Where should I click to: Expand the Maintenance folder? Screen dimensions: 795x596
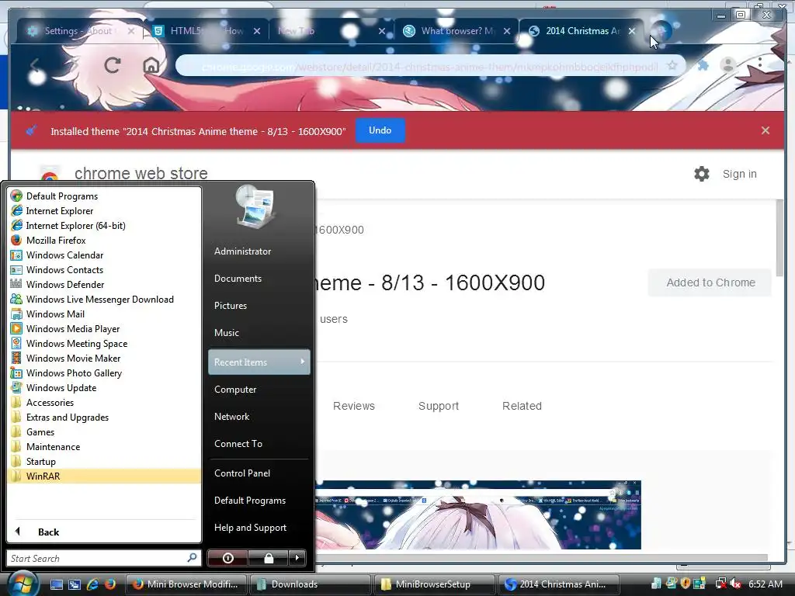53,446
